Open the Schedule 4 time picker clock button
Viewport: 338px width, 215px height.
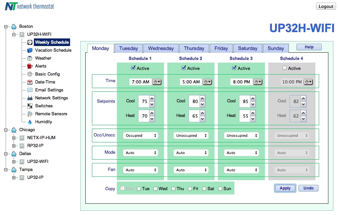point(308,82)
